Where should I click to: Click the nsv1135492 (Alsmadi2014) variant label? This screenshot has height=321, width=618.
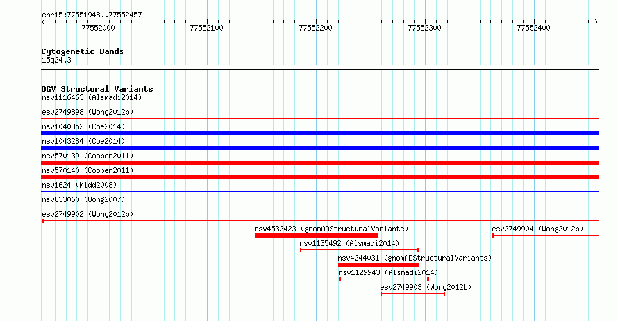pos(349,243)
